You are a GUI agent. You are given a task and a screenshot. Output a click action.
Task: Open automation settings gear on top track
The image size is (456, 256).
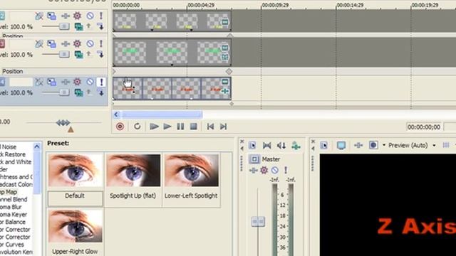click(77, 16)
